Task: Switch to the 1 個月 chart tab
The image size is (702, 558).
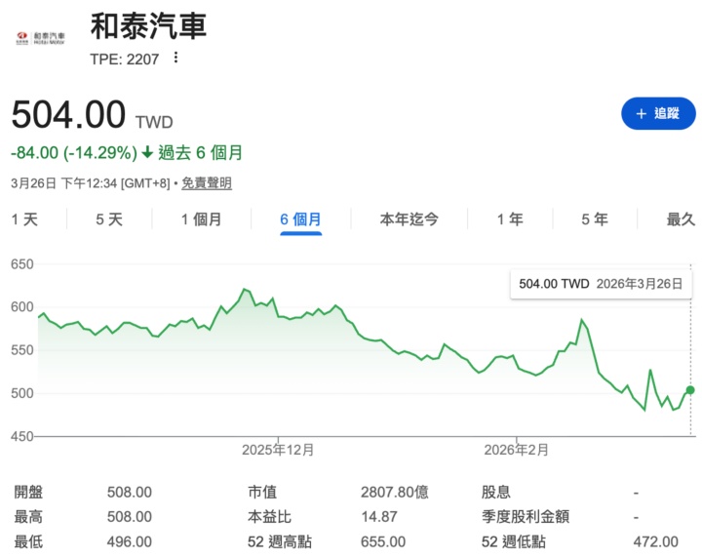Action: pos(202,219)
